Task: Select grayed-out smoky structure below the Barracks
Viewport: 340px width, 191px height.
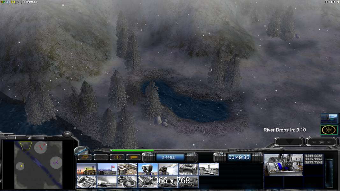Action: pyautogui.click(x=107, y=182)
